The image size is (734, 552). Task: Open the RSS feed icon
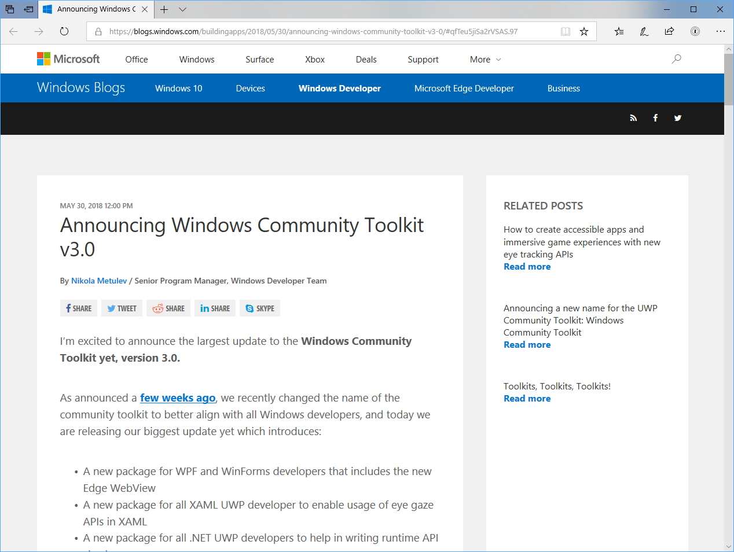(x=633, y=118)
